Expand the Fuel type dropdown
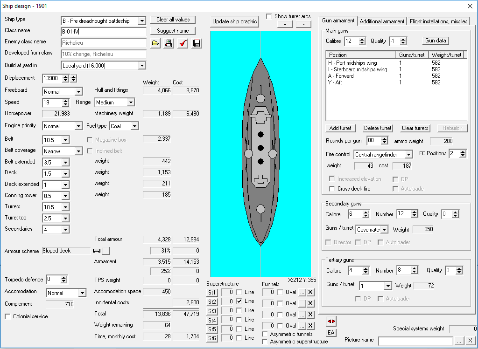Image resolution: width=478 pixels, height=349 pixels. click(x=134, y=126)
